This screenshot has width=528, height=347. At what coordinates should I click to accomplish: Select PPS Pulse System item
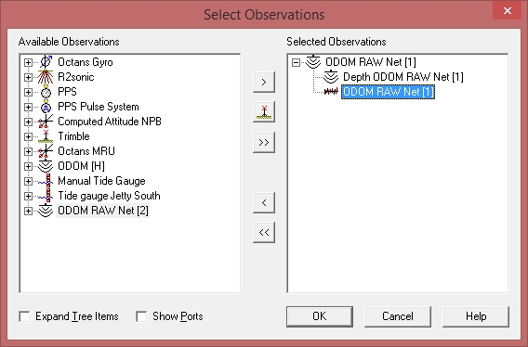coord(99,107)
